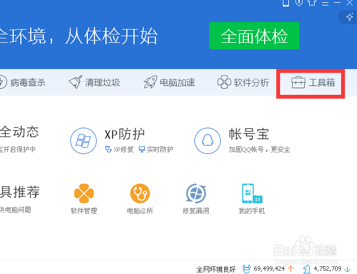This screenshot has height=274, width=357.
Task: Minimize the window
Action: [x=337, y=3]
